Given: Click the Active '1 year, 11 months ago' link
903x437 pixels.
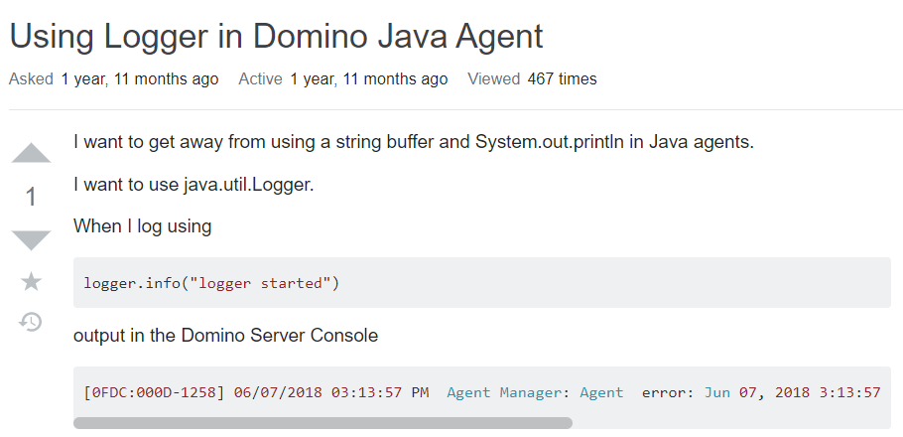Looking at the screenshot, I should click(368, 79).
